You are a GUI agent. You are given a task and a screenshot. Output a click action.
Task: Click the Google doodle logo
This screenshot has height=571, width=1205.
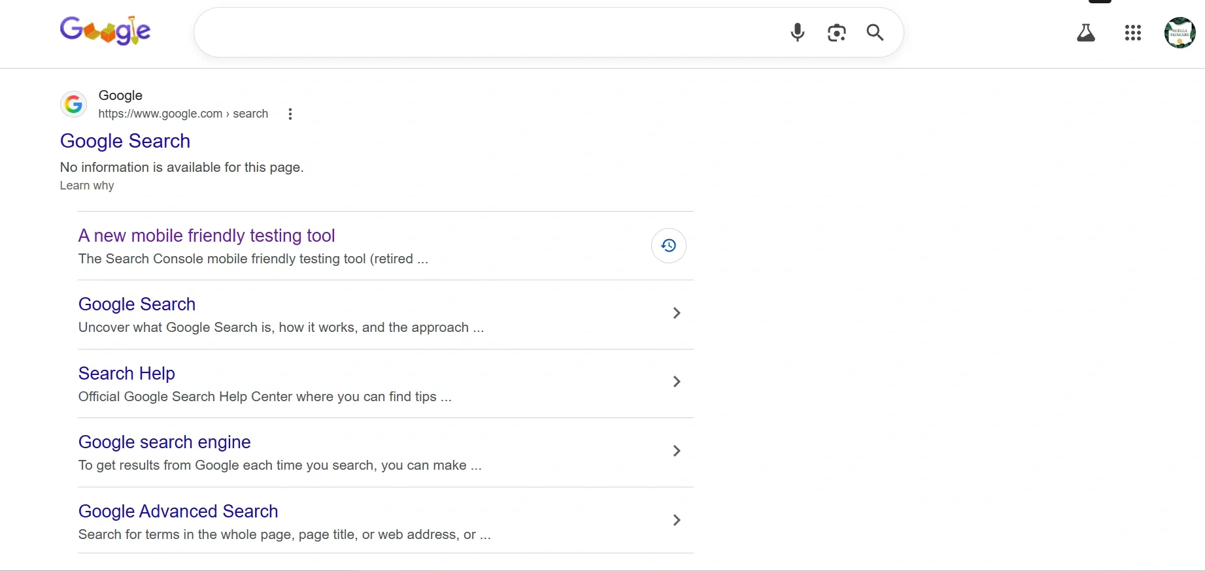(x=105, y=31)
